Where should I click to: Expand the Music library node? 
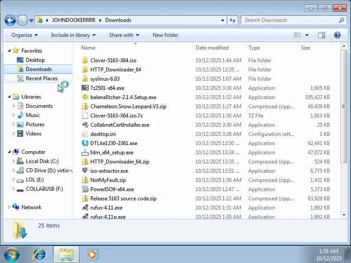[x=14, y=115]
